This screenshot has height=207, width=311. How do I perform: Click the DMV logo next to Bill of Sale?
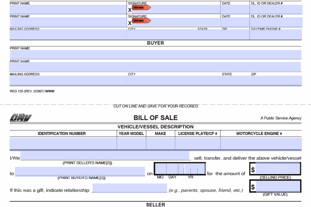pyautogui.click(x=20, y=118)
